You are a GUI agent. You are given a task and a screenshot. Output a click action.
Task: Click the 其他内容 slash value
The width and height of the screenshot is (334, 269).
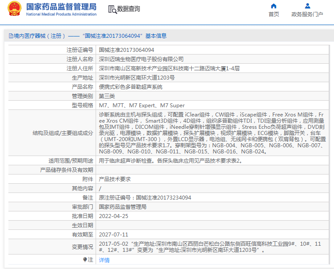(x=100, y=189)
